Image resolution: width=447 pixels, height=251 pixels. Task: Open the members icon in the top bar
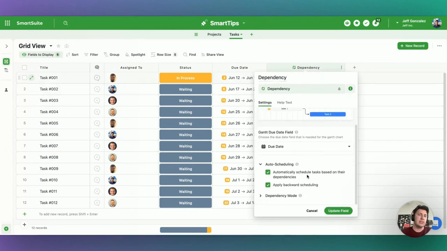[x=347, y=23]
